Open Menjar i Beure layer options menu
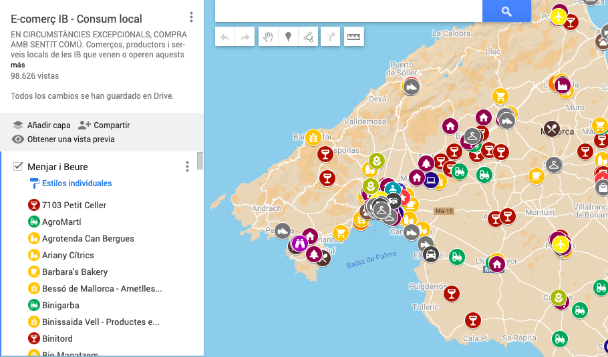The width and height of the screenshot is (608, 357). pos(187,167)
